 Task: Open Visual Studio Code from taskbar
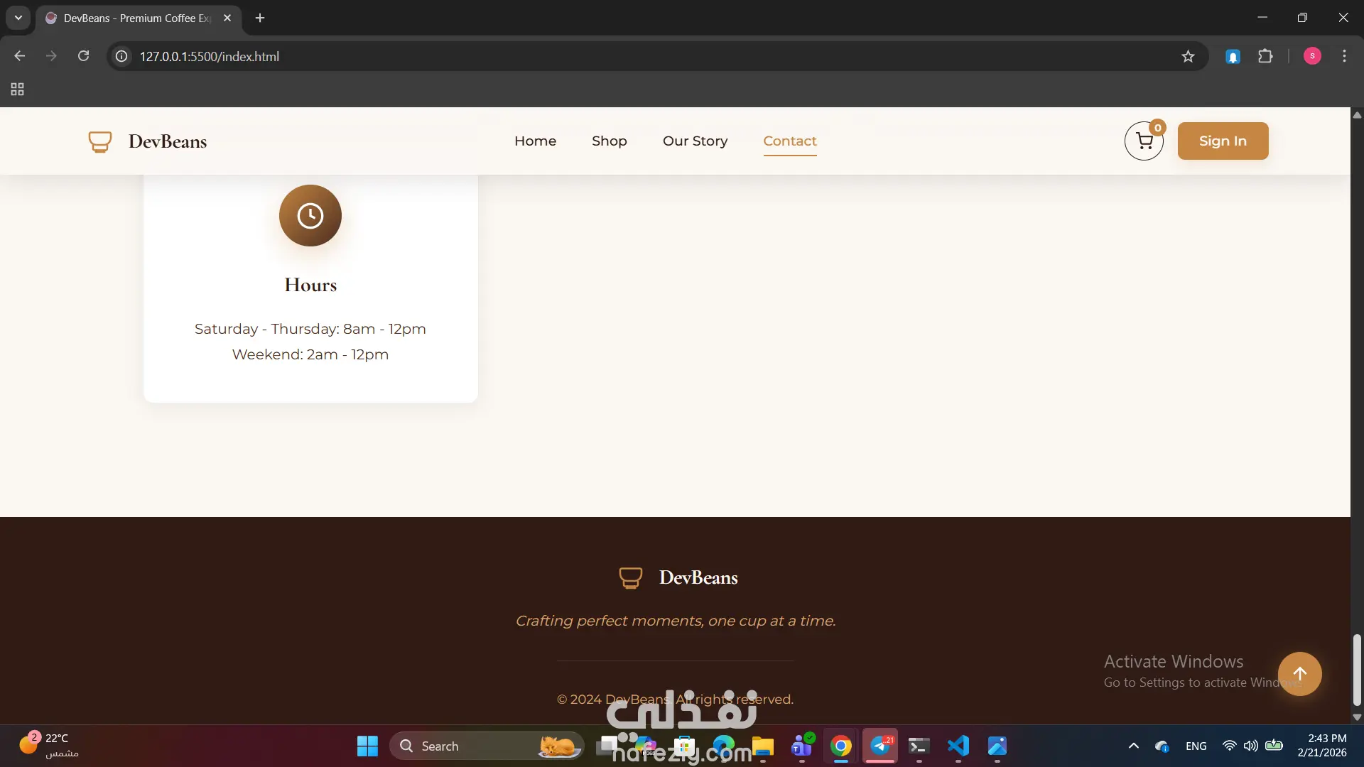pos(958,746)
